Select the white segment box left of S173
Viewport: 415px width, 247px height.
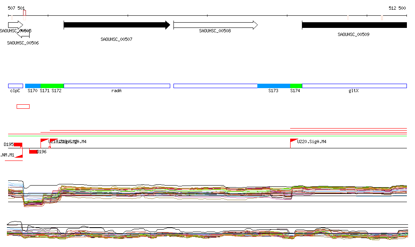[215, 86]
